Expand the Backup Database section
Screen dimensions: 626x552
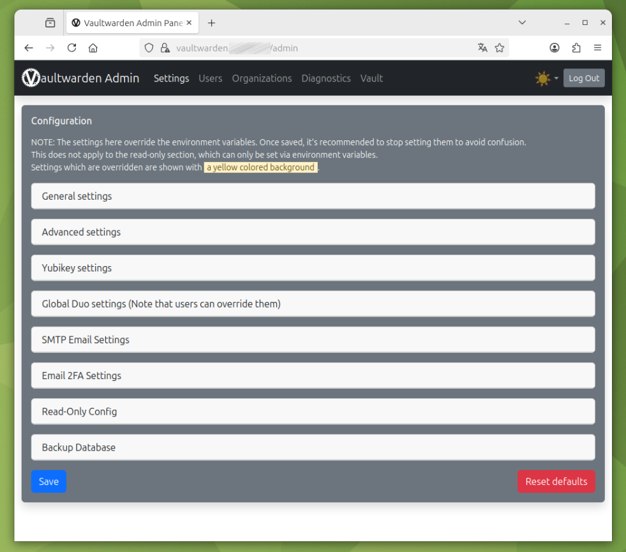click(313, 447)
